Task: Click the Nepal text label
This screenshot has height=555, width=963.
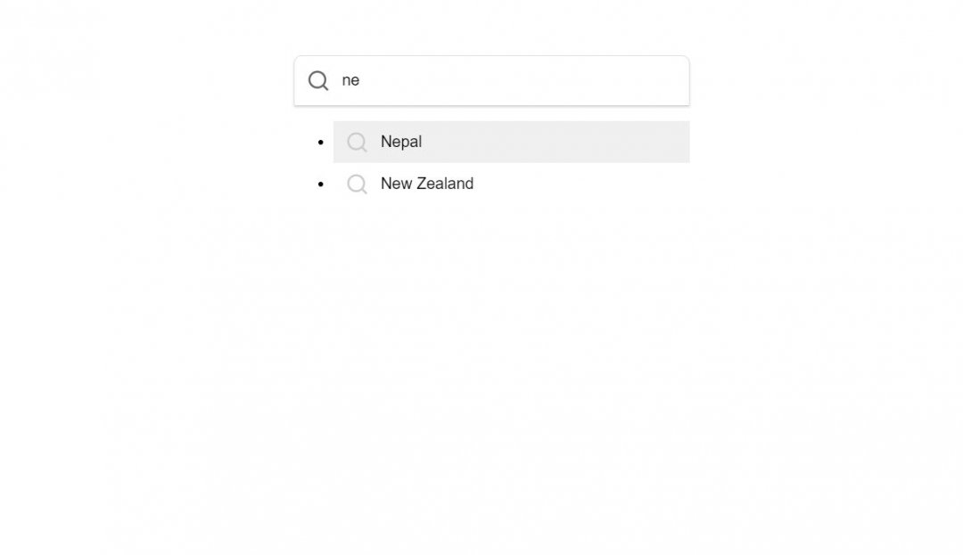Action: [x=401, y=142]
